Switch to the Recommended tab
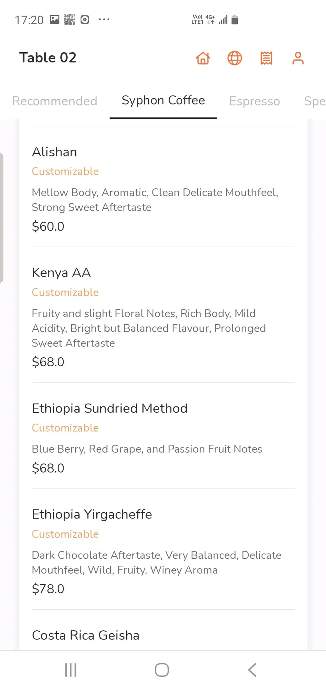This screenshot has width=326, height=688. tap(54, 101)
